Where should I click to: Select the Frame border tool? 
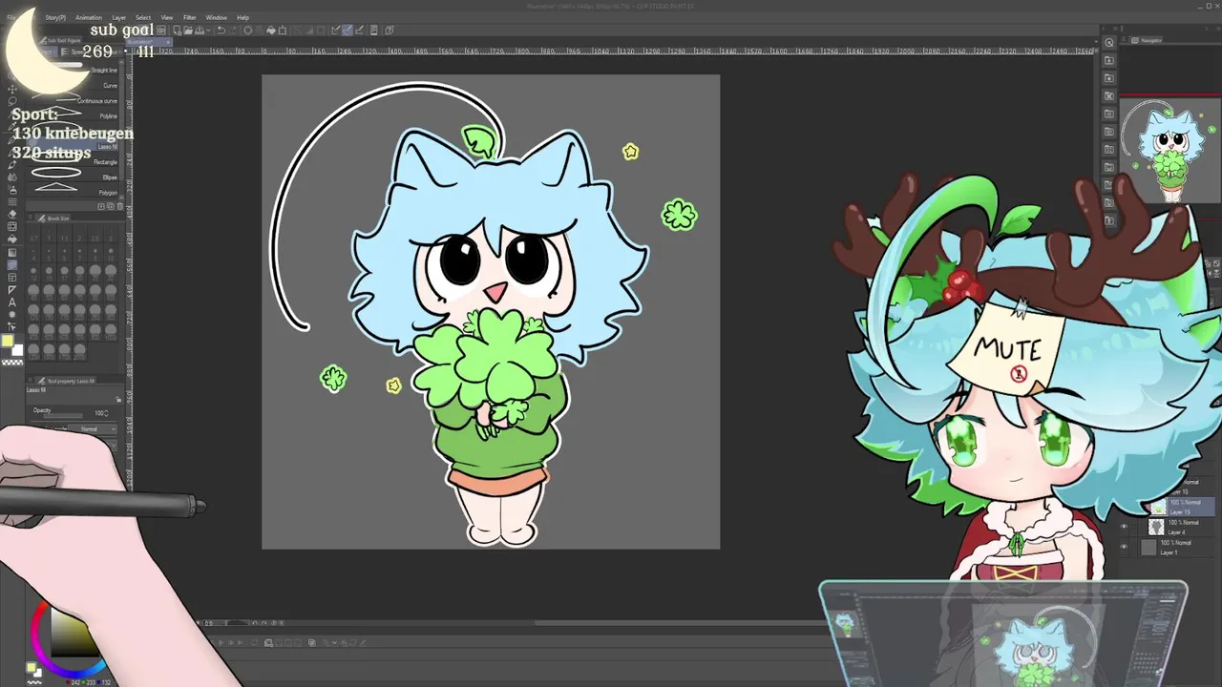coord(12,278)
